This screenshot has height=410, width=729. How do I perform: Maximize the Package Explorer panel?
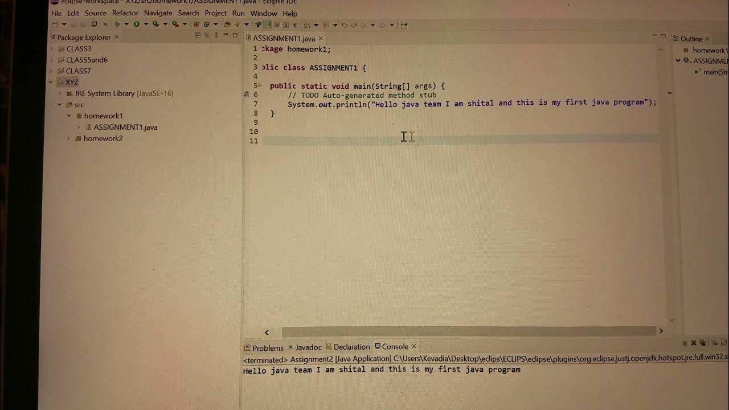(235, 35)
